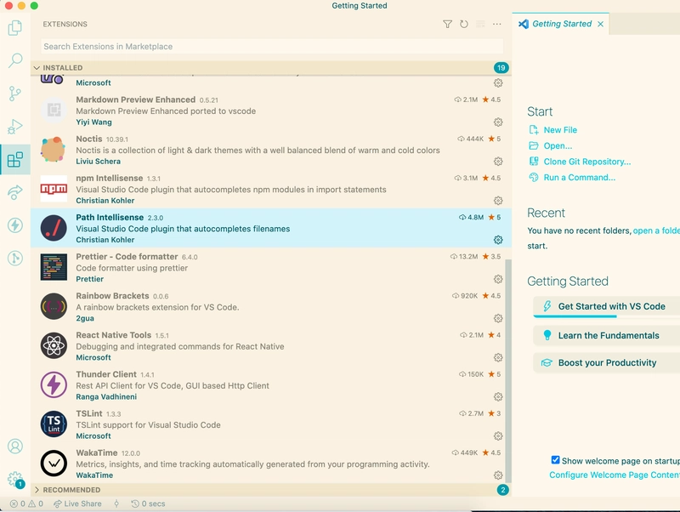Open the Accounts icon
Screen dimensions: 680x512
pos(15,446)
